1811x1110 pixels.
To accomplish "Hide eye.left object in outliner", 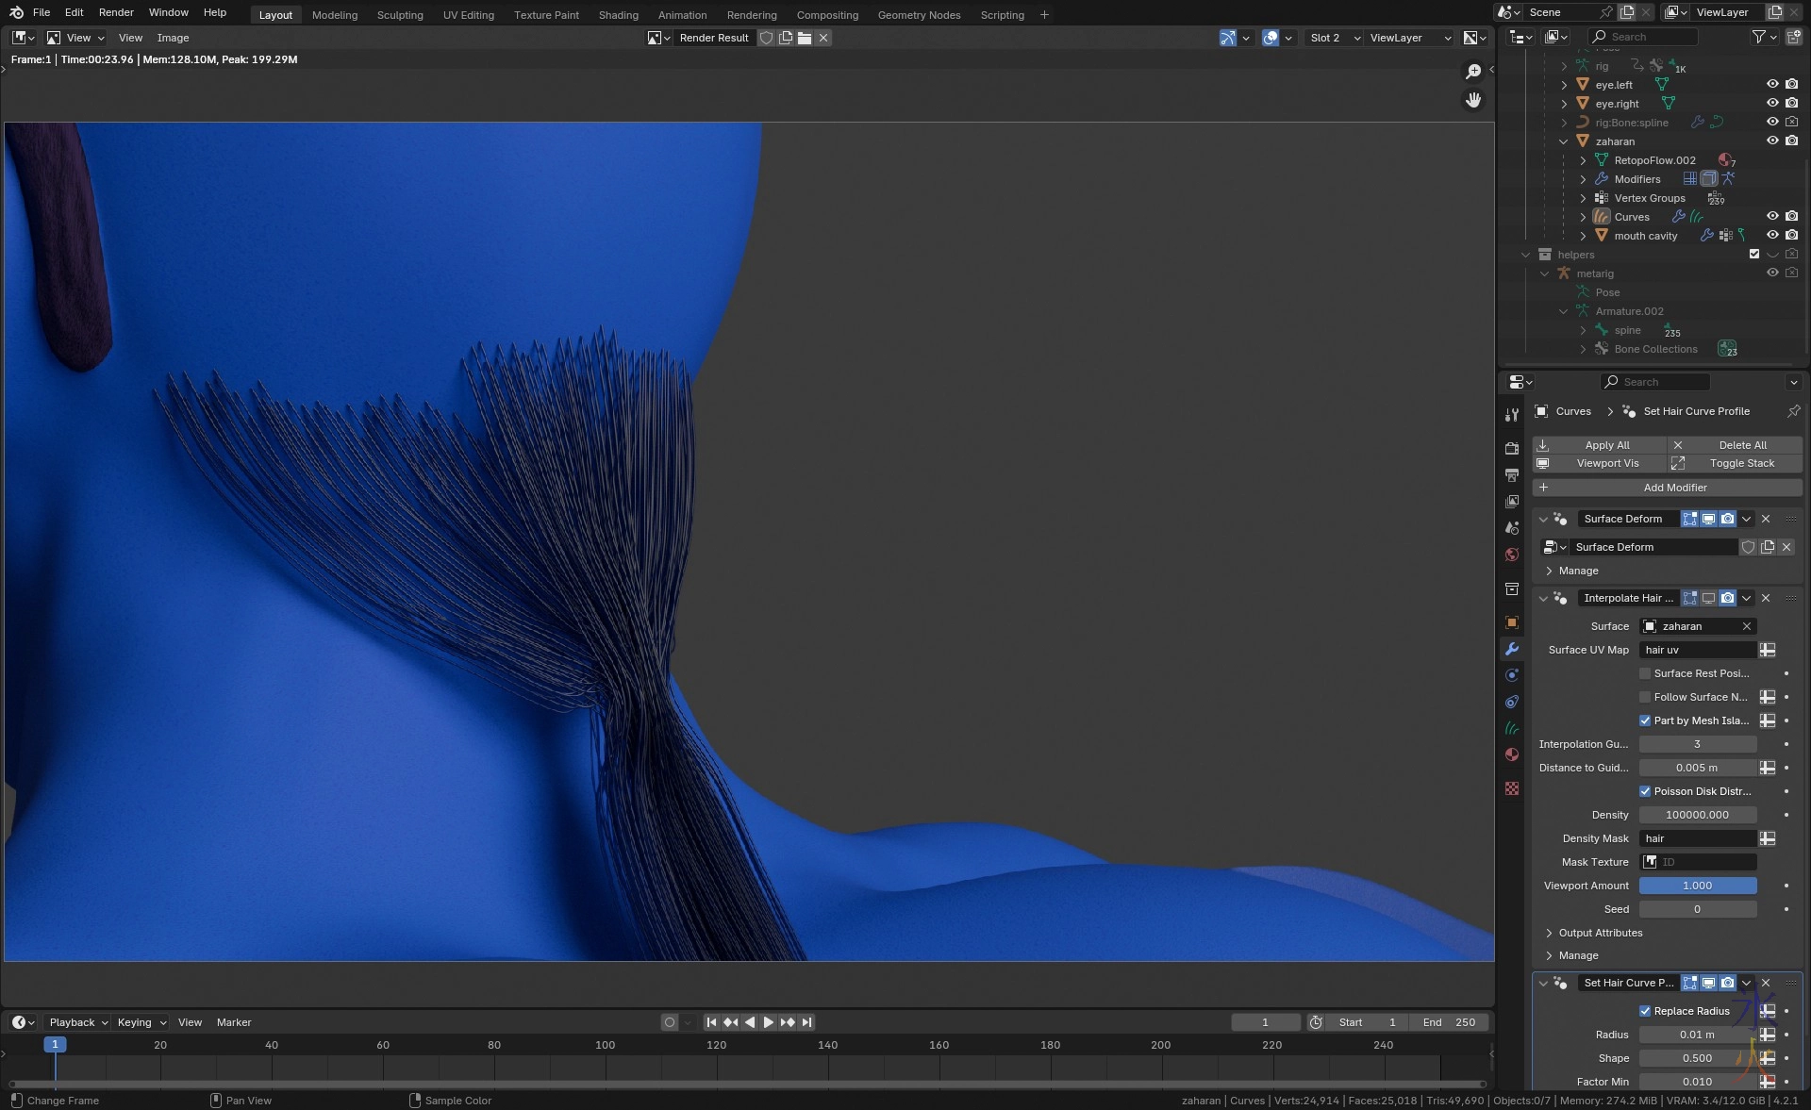I will coord(1772,85).
